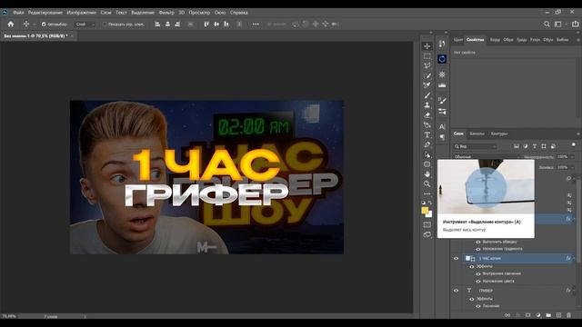
Task: Click the Quick Mask mode icon
Action: point(427,224)
